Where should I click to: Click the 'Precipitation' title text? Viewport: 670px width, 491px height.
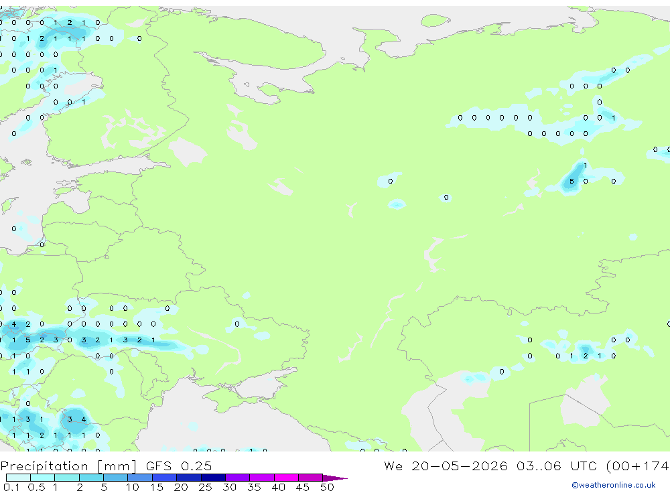click(44, 466)
